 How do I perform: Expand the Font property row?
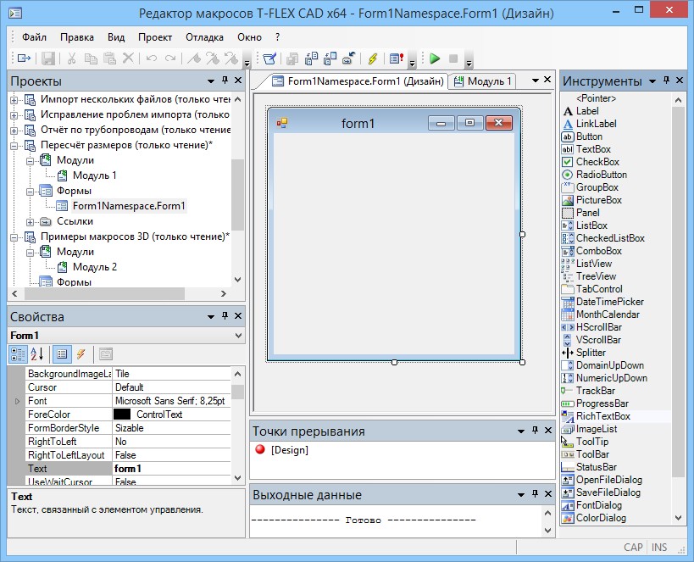tap(17, 401)
